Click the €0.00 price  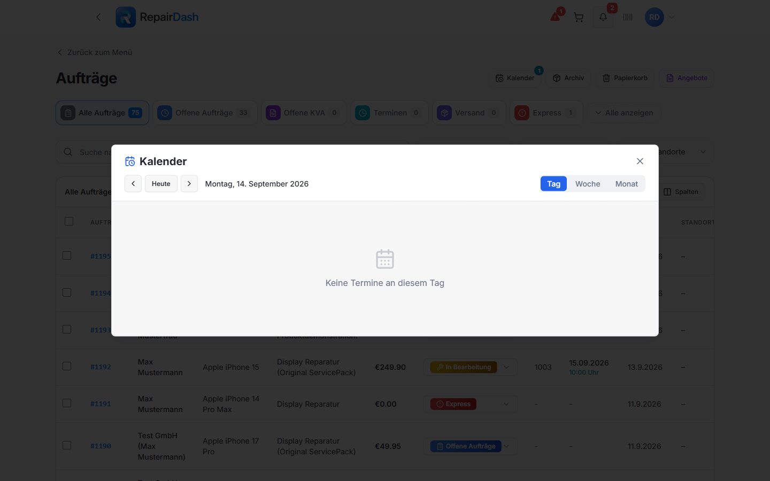coord(386,404)
